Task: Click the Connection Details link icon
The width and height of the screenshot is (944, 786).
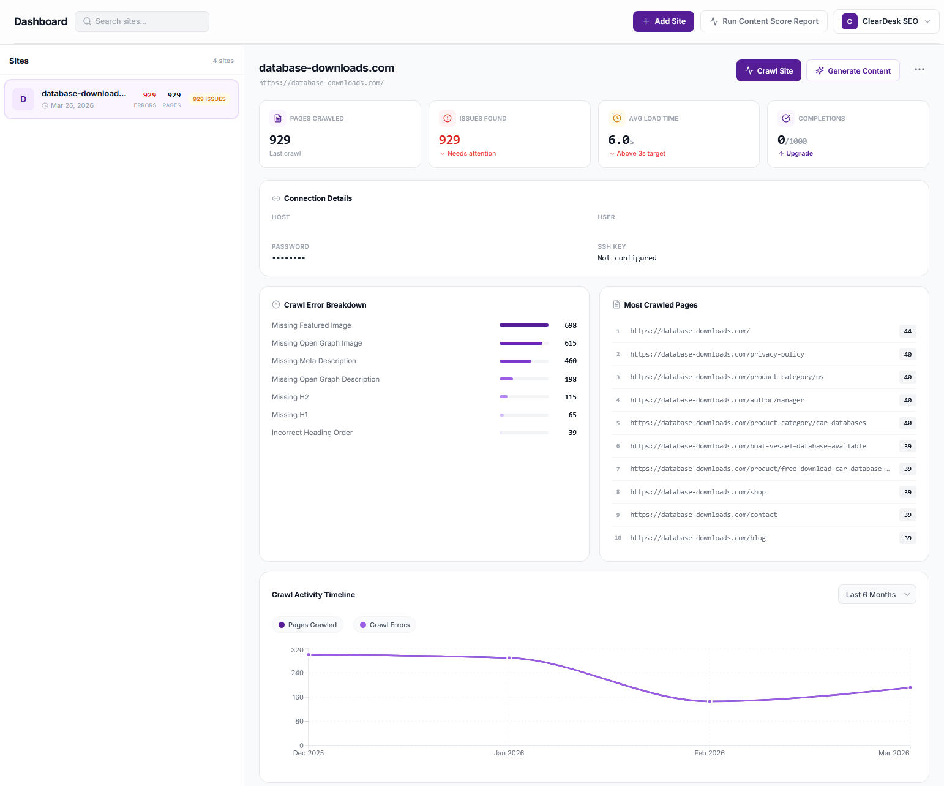Action: tap(276, 198)
